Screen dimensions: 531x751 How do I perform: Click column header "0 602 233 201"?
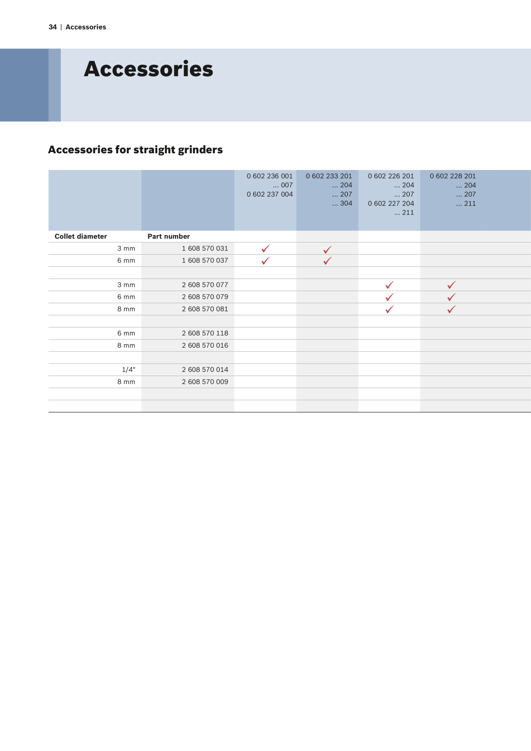tap(329, 176)
